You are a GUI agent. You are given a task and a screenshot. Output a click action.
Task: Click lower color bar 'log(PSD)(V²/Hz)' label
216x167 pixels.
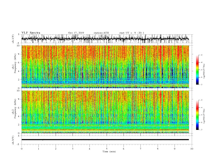tap(204, 116)
